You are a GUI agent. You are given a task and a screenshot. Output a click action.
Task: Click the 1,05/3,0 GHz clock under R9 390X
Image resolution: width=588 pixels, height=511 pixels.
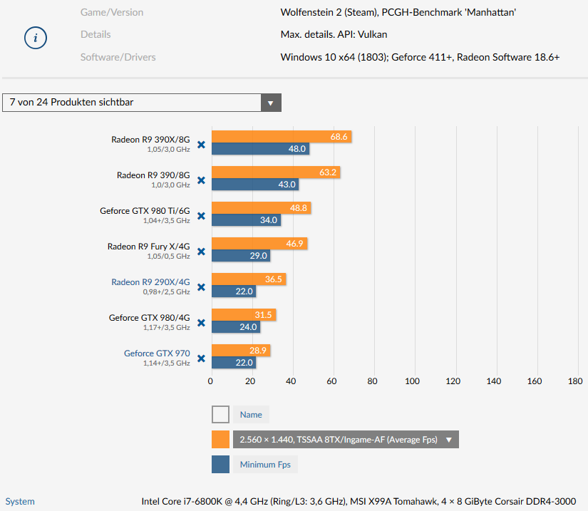(168, 149)
